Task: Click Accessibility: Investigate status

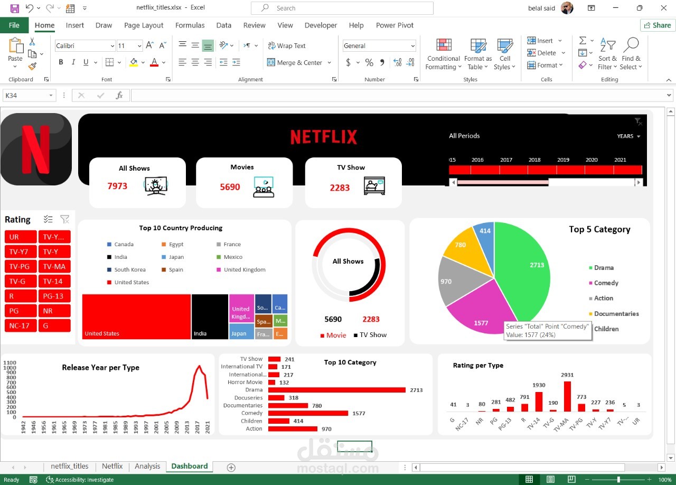Action: coord(80,480)
